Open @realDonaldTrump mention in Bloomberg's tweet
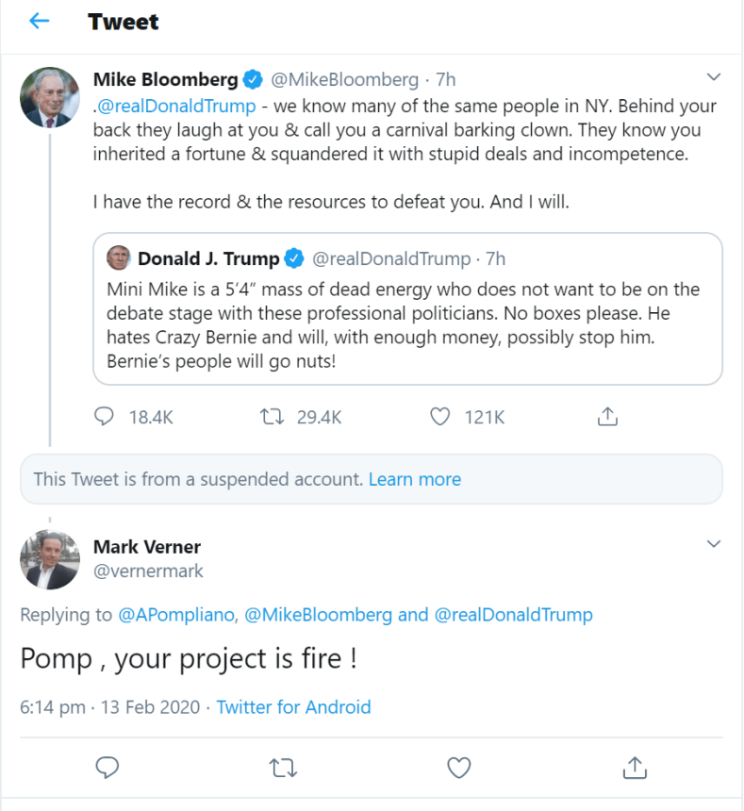The image size is (744, 811). click(x=176, y=106)
